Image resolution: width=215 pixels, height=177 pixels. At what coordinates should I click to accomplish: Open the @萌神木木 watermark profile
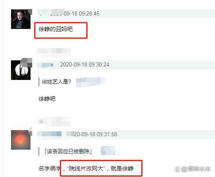point(196,169)
